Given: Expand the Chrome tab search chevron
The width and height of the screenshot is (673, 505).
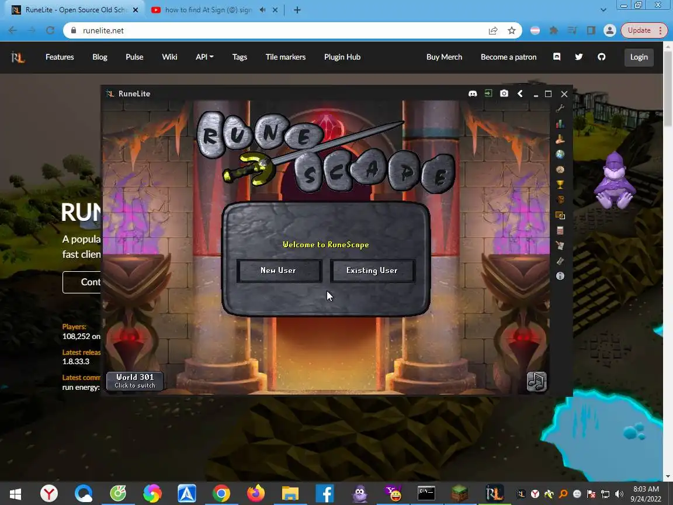Looking at the screenshot, I should tap(603, 10).
